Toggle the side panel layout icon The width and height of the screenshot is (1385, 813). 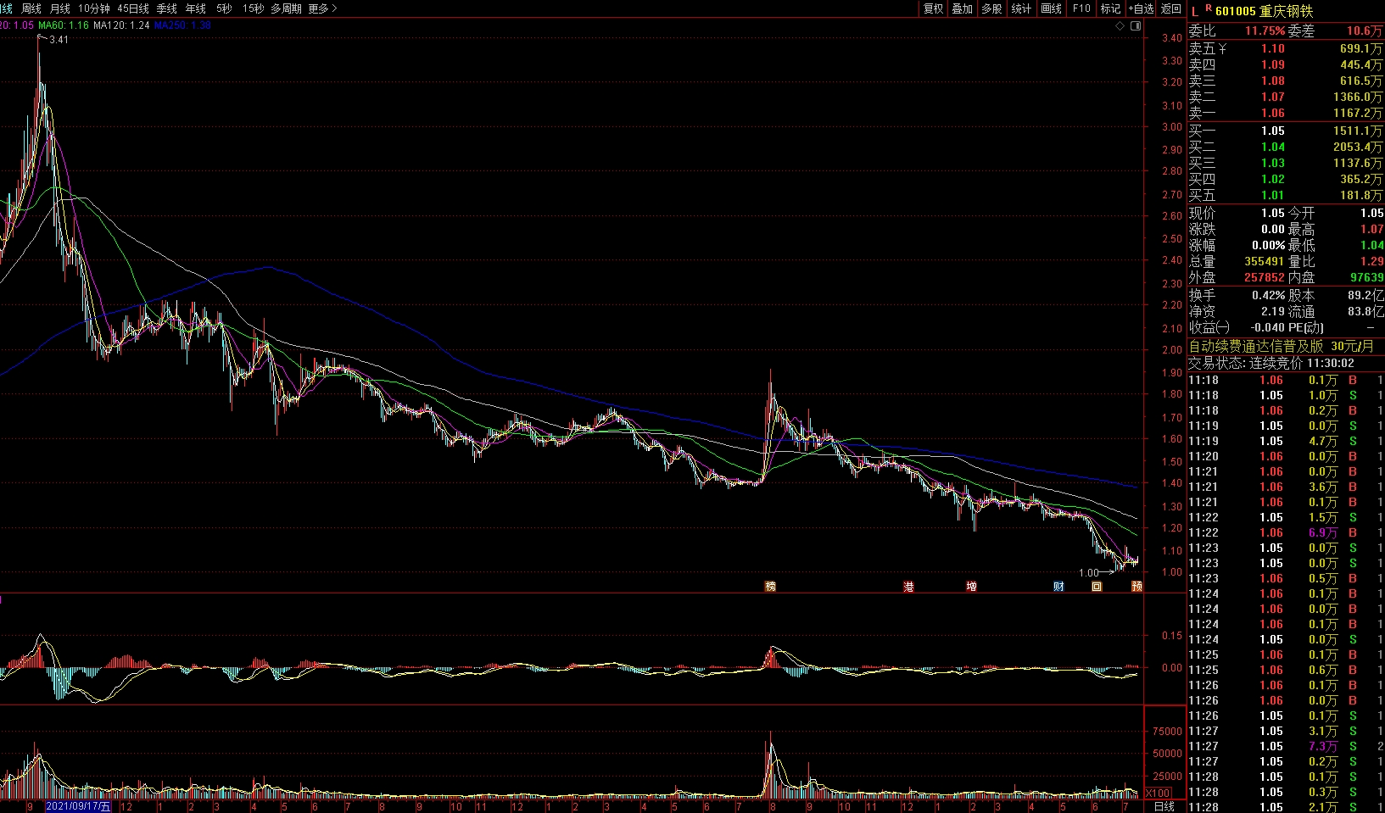[x=1136, y=26]
